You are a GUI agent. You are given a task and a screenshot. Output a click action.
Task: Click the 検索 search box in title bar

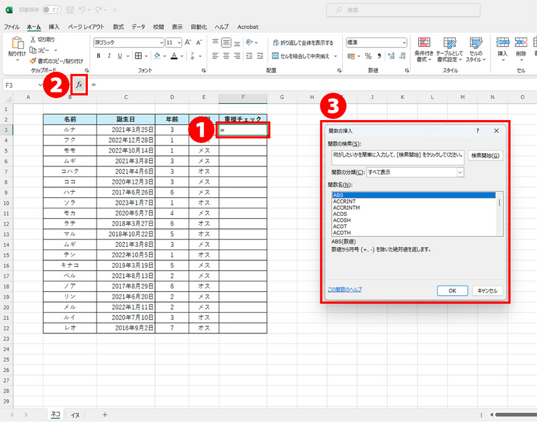coord(403,10)
